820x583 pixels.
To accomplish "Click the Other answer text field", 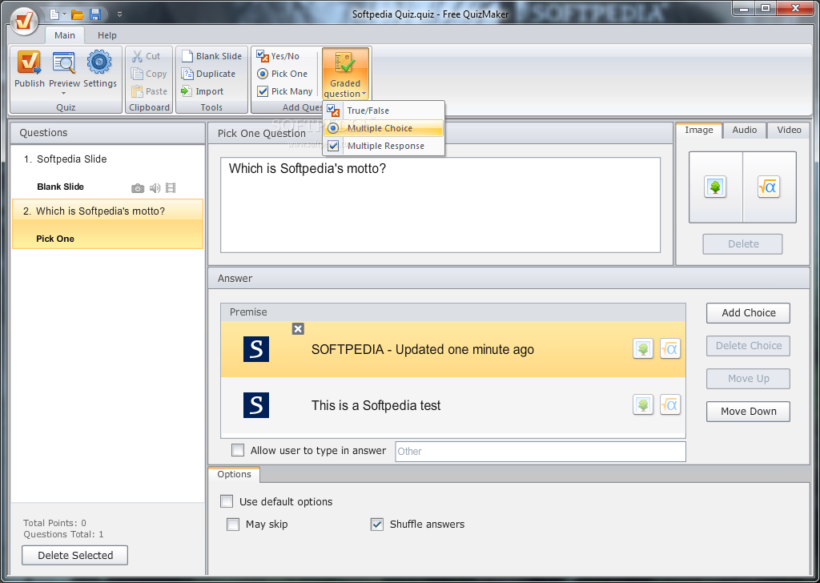I will [x=541, y=451].
